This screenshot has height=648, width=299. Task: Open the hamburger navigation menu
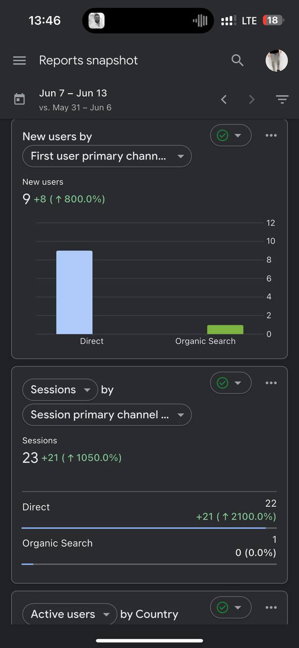click(19, 60)
